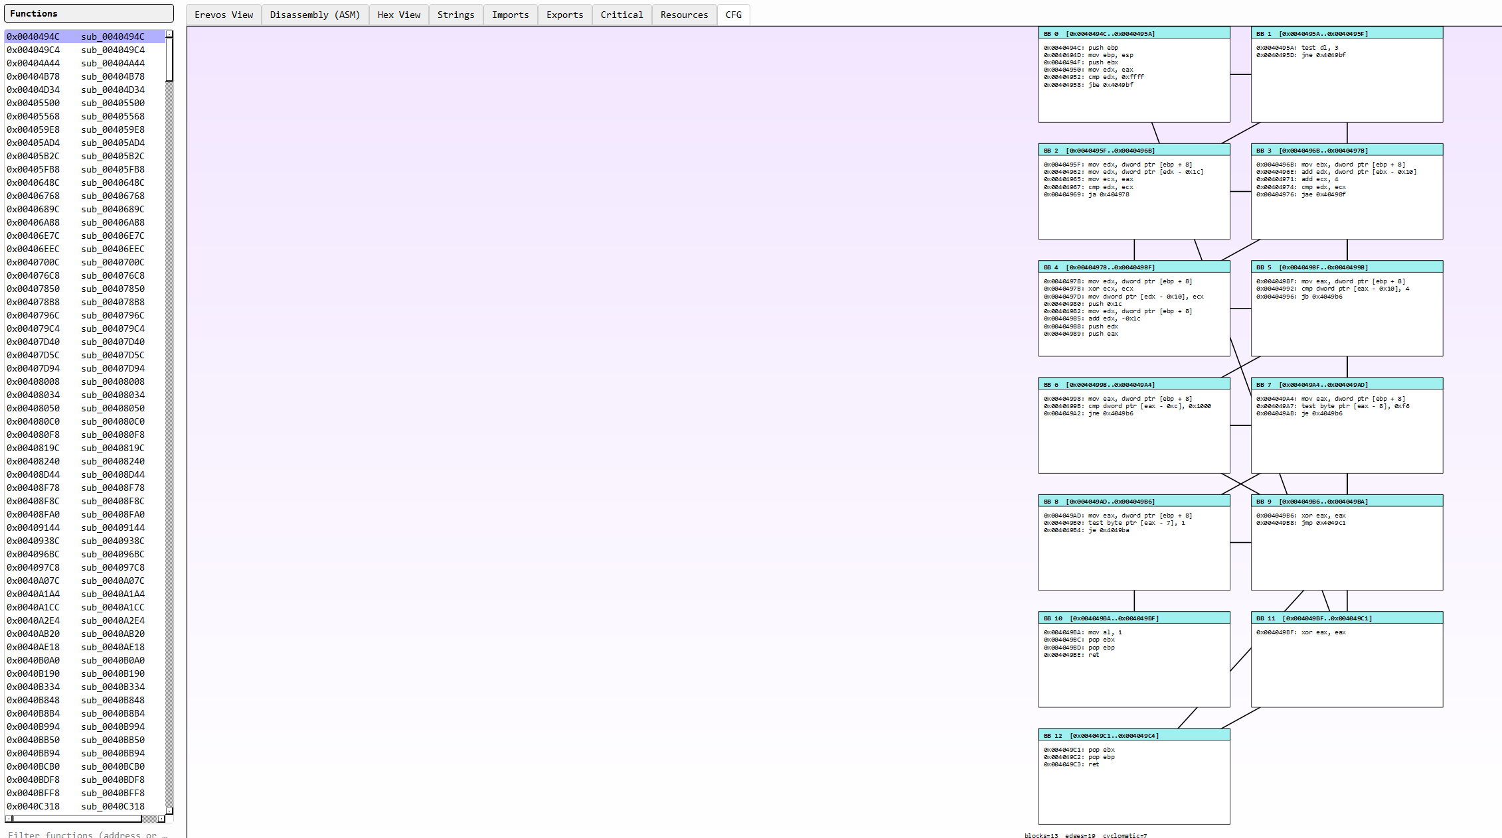Go to the Erevos View tab
Screen dimensions: 1502x838
pyautogui.click(x=224, y=15)
